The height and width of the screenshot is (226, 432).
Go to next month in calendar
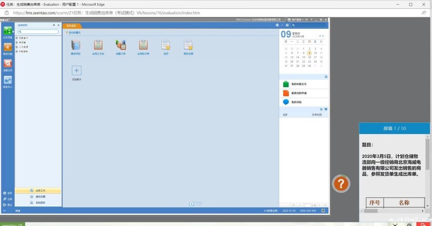323,36
